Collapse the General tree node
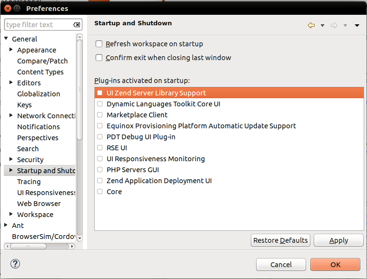 [x=6, y=38]
